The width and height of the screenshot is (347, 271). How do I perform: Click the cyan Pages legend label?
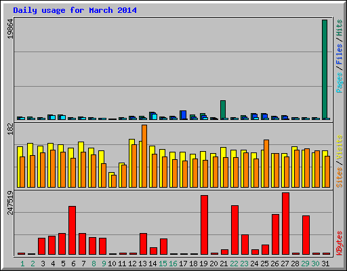tap(340, 83)
